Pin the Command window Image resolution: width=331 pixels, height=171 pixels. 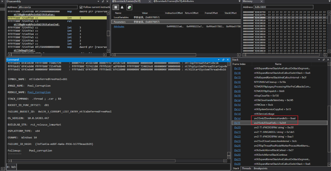pyautogui.click(x=223, y=60)
